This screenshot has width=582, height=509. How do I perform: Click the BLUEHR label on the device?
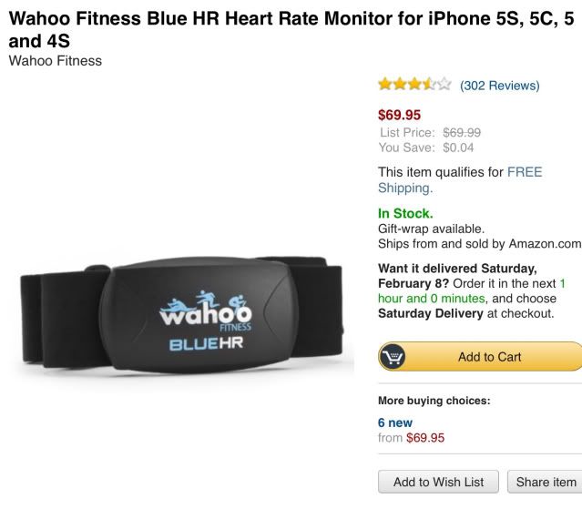click(206, 343)
